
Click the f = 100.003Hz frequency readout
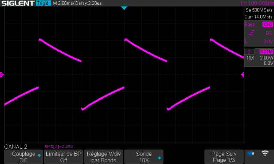[x=257, y=3]
